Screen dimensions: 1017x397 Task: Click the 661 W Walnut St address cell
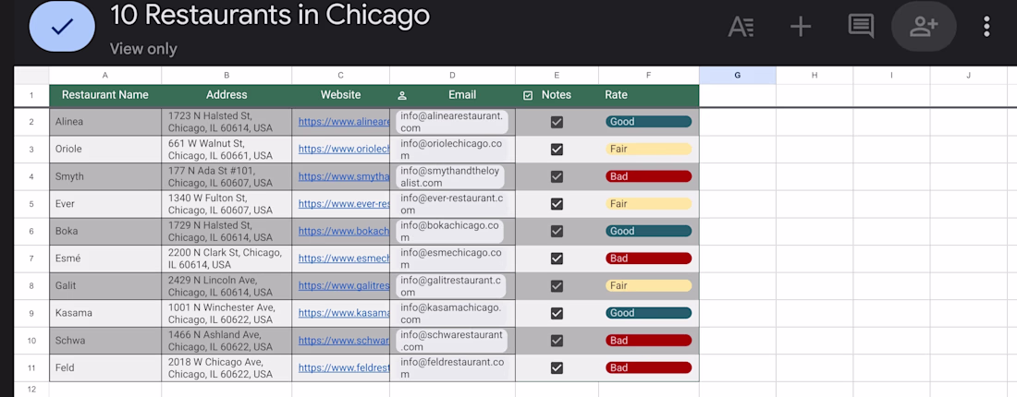tap(227, 149)
